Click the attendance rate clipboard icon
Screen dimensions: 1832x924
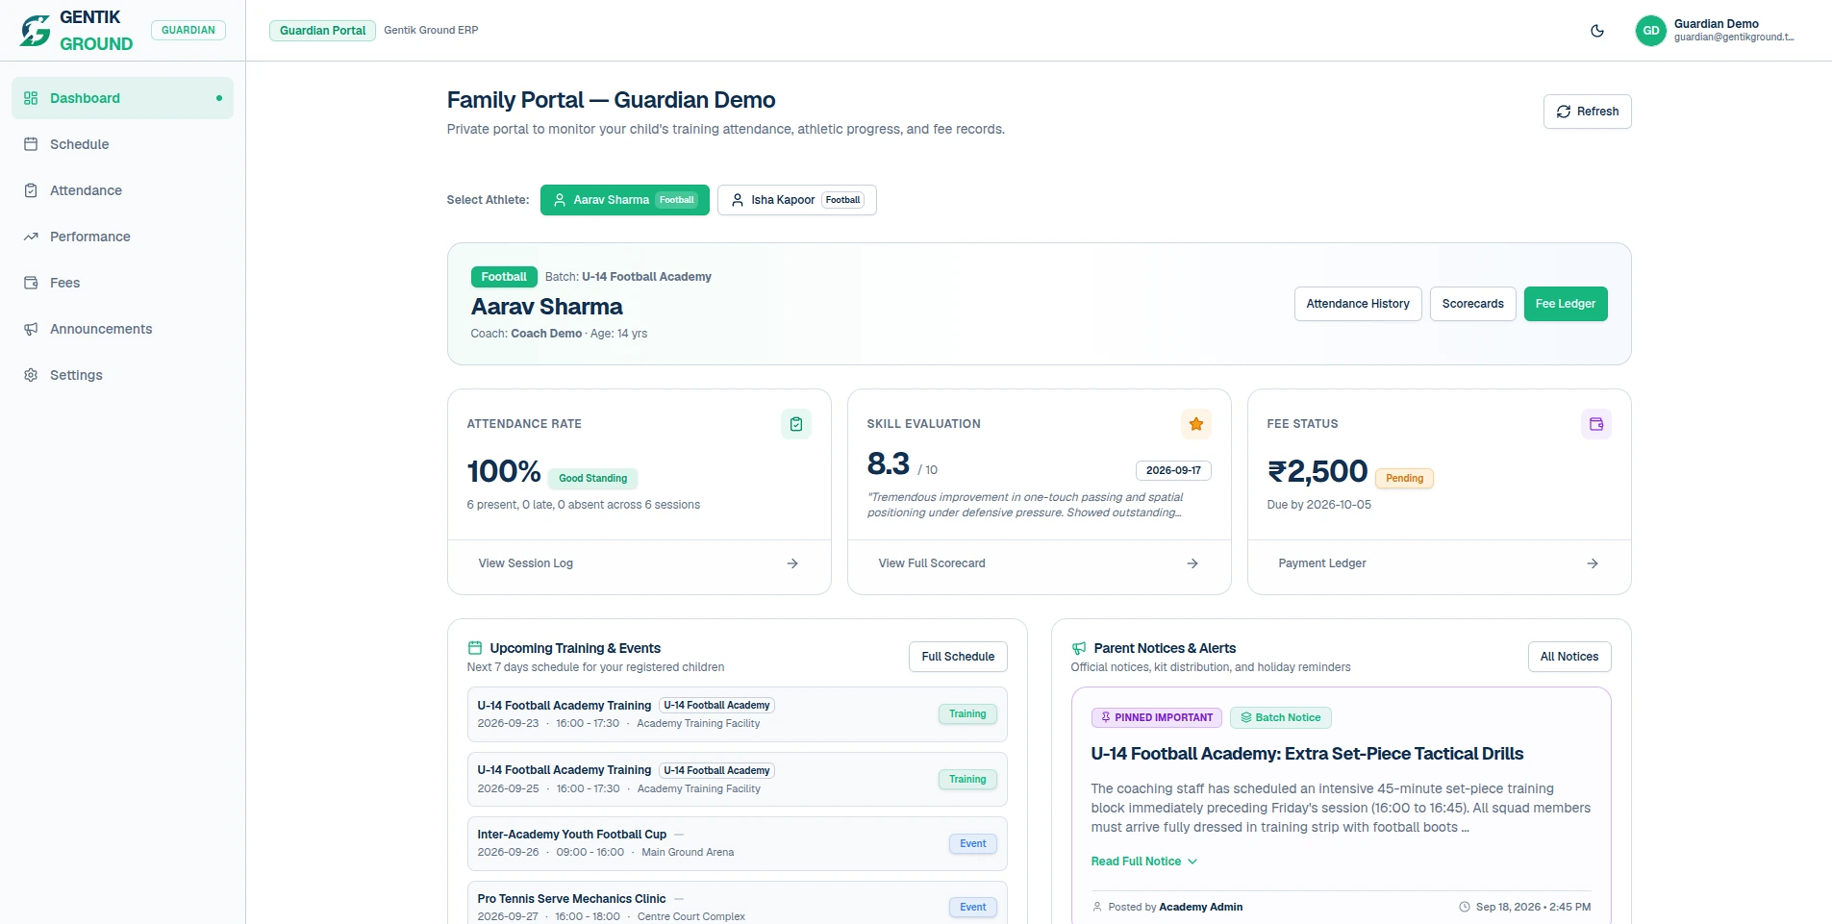[796, 424]
